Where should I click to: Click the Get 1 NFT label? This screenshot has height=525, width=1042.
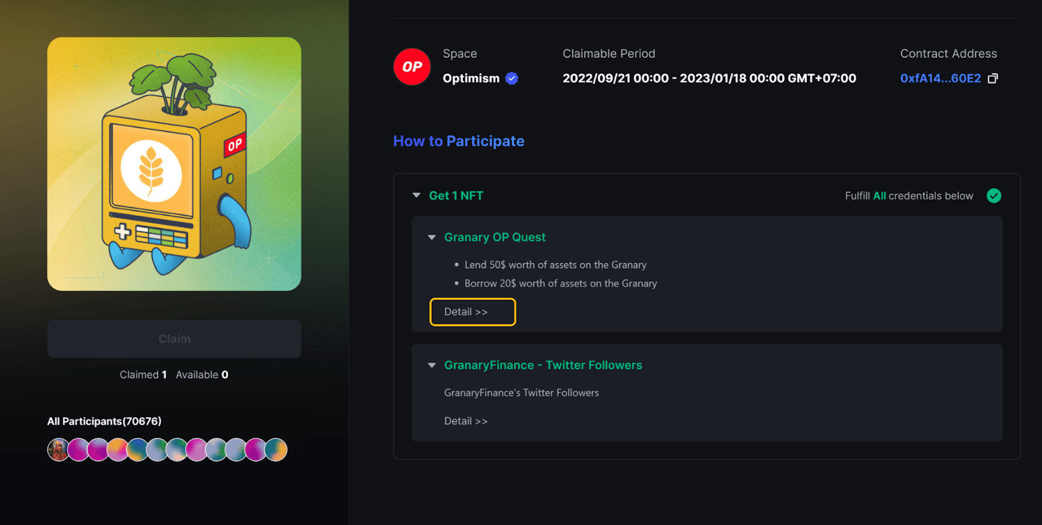[x=456, y=196]
